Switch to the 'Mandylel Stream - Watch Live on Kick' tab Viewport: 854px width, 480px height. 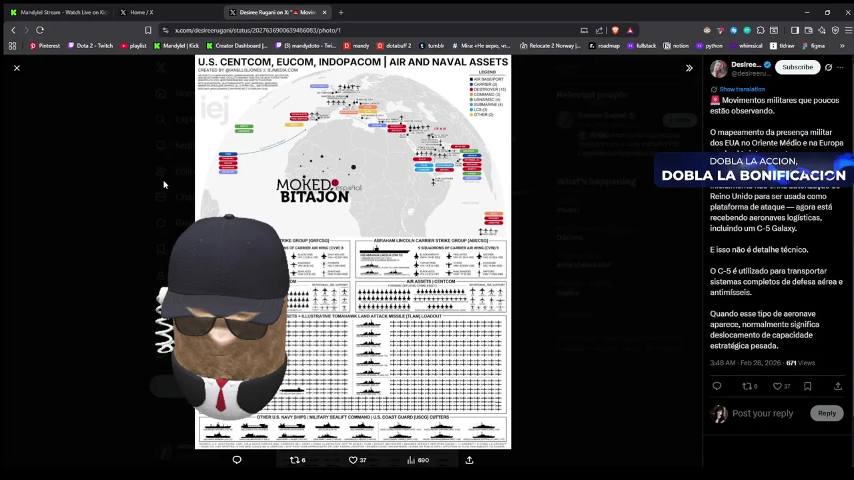(59, 12)
